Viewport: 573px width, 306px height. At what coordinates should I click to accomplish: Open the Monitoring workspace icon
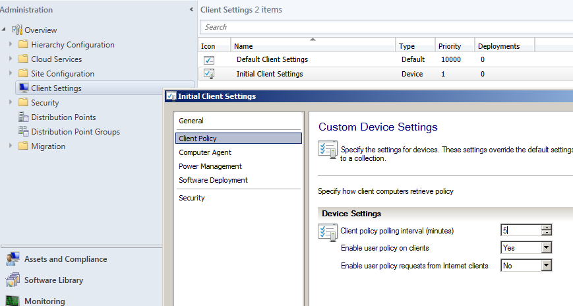pyautogui.click(x=13, y=301)
